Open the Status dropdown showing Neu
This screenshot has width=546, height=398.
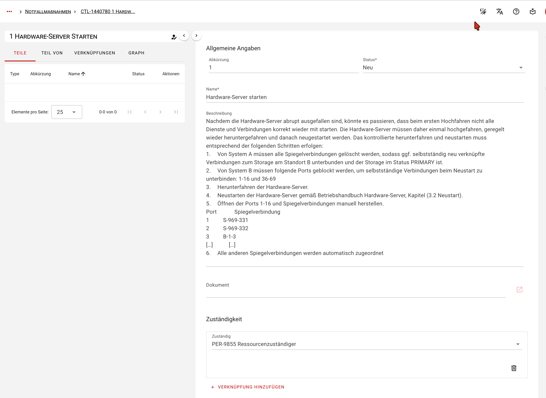[444, 68]
